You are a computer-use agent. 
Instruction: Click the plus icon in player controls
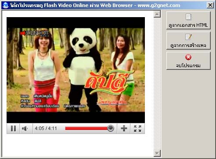click(124, 129)
